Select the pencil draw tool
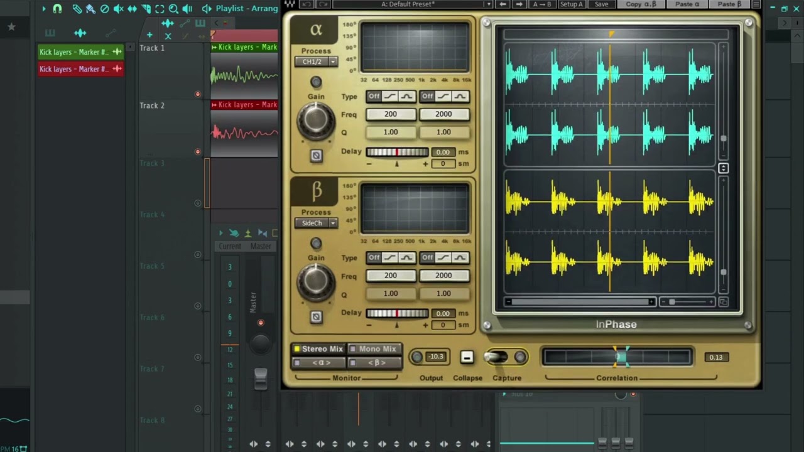Viewport: 804px width, 452px height. [77, 9]
